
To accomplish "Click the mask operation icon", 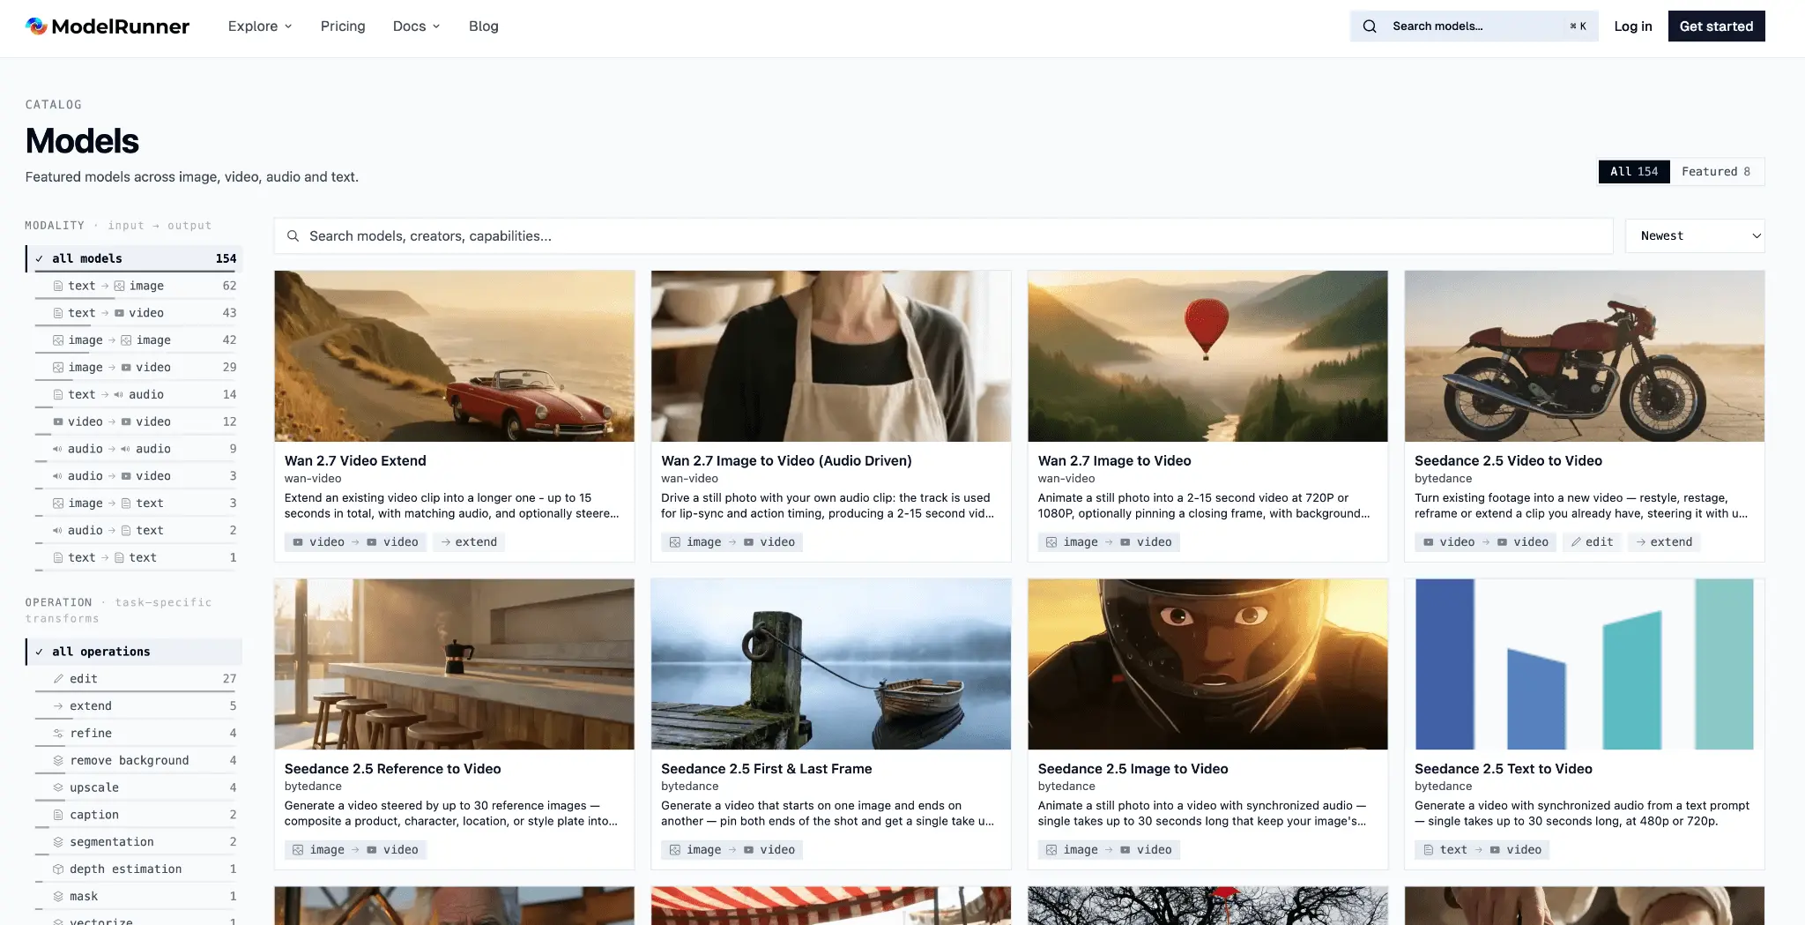I will click(58, 897).
